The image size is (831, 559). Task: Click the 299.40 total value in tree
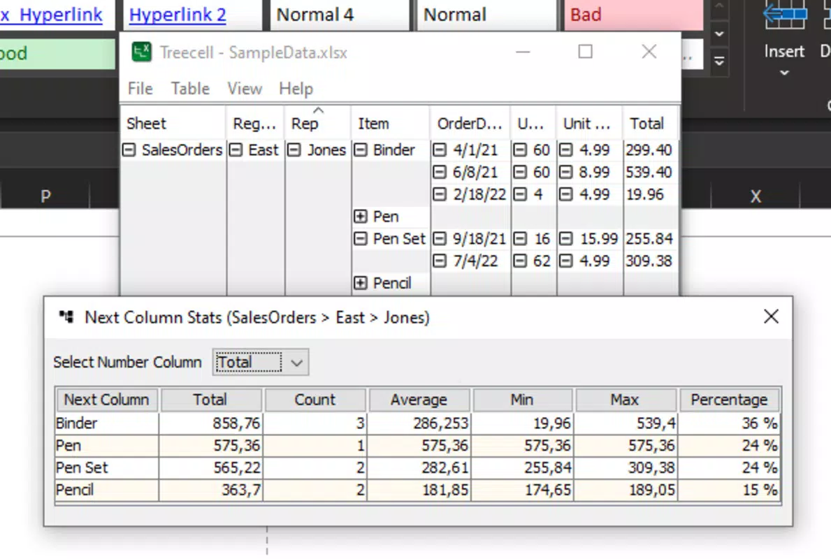[649, 150]
